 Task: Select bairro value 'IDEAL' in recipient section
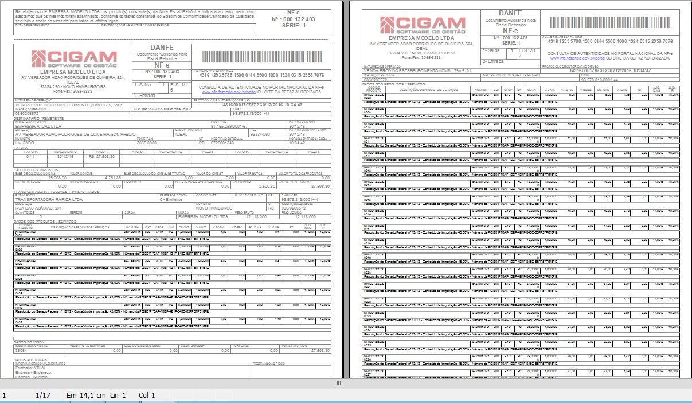click(181, 134)
